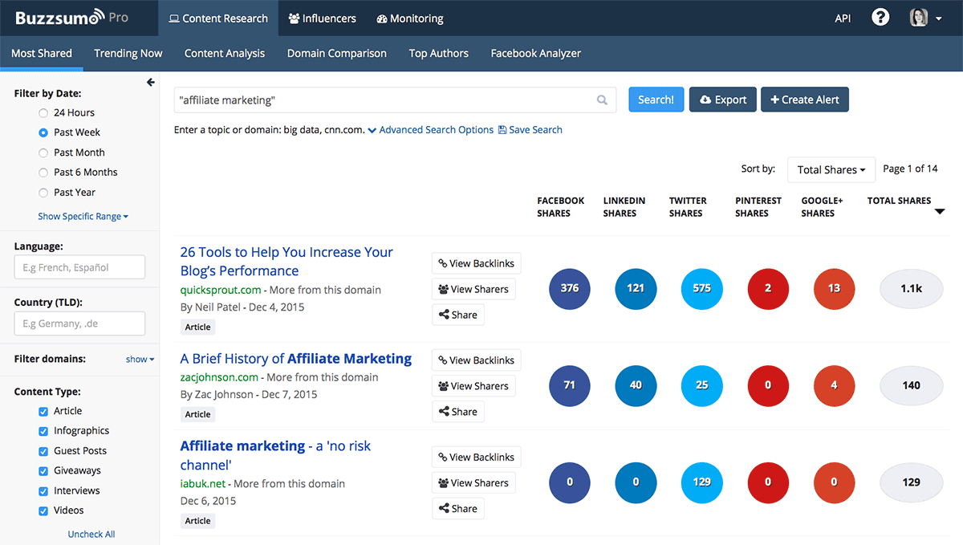Open the Content Analysis subtab
The height and width of the screenshot is (545, 963).
(x=225, y=54)
